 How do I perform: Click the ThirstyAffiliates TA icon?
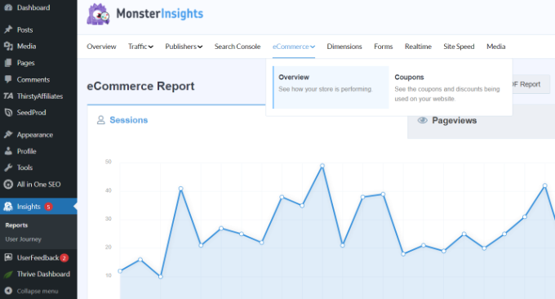pos(8,96)
